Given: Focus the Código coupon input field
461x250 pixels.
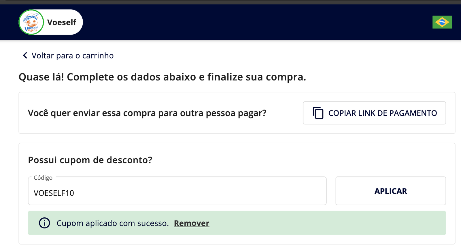Looking at the screenshot, I should click(x=177, y=191).
